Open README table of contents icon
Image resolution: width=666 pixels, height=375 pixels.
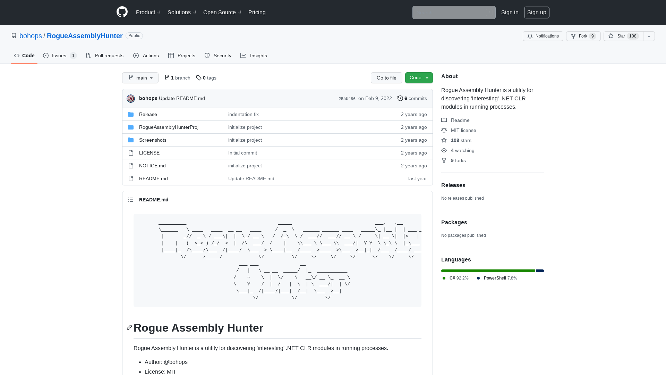click(x=131, y=200)
